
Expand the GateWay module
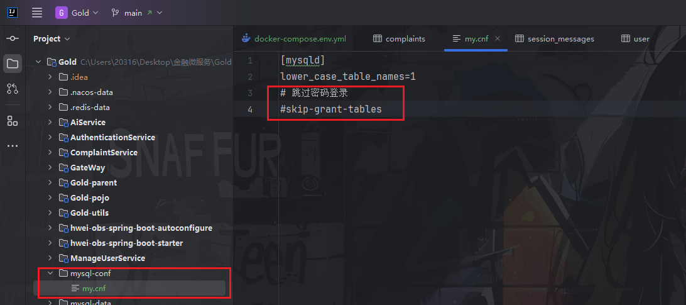50,168
